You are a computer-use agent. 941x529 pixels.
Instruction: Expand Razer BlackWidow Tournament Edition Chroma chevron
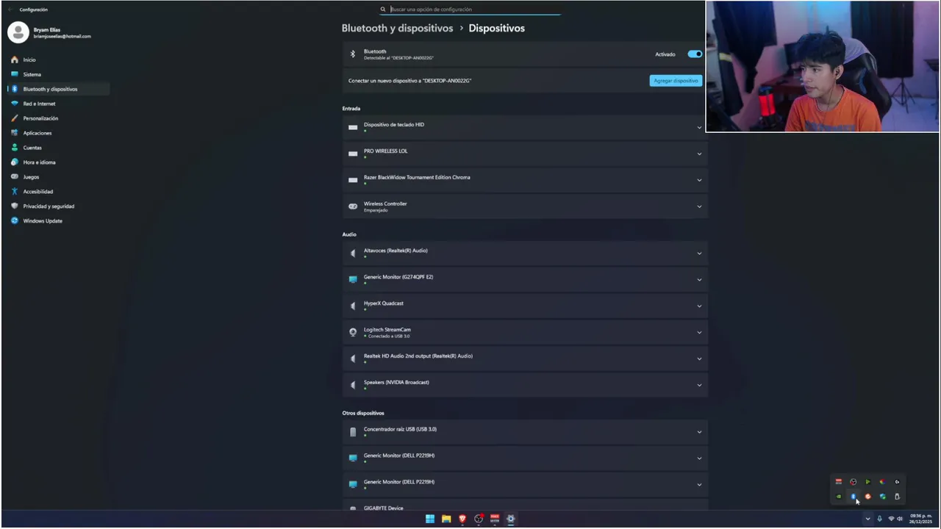(699, 180)
